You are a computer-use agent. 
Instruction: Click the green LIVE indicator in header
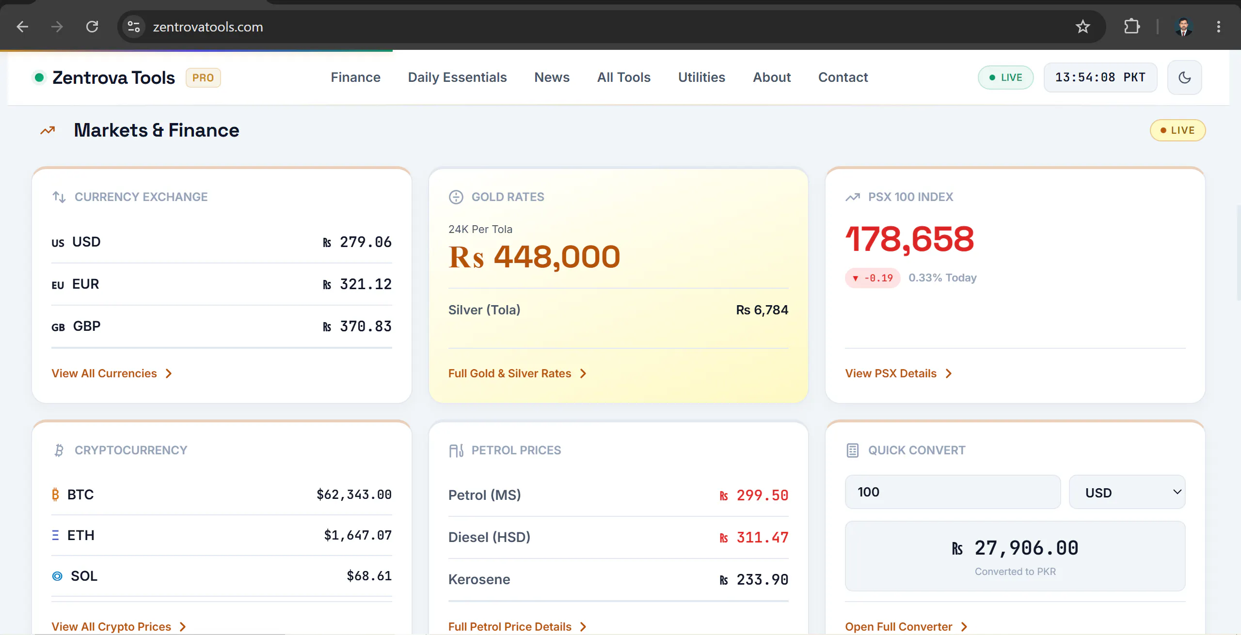point(1005,77)
